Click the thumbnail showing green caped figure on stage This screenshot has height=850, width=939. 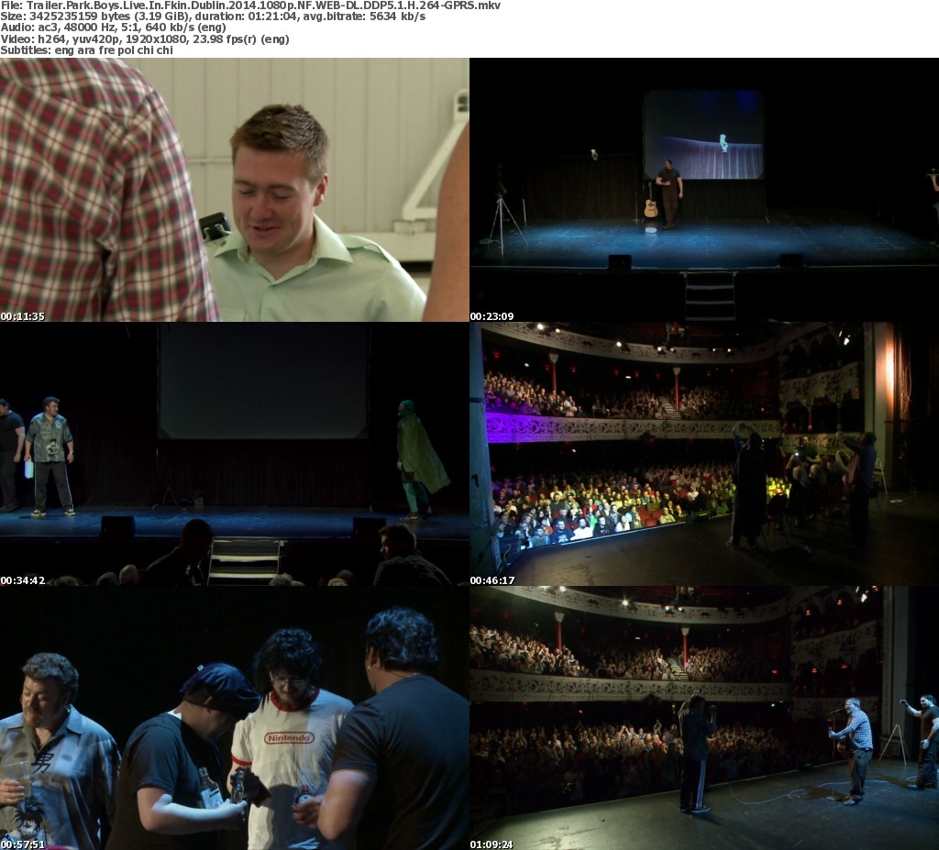click(234, 454)
